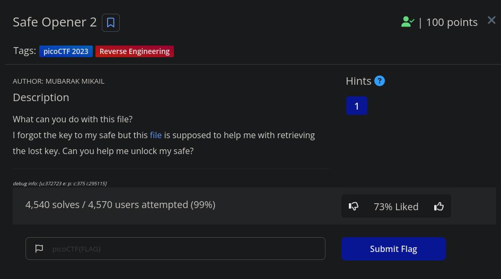Click the green solved-user check icon
This screenshot has width=501, height=279.
pyautogui.click(x=407, y=22)
